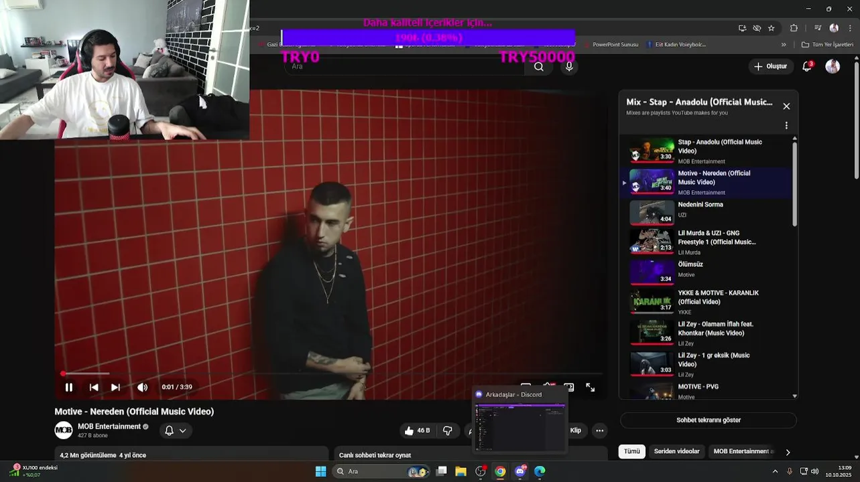Image resolution: width=860 pixels, height=482 pixels.
Task: Open File Explorer from the taskbar
Action: point(460,471)
